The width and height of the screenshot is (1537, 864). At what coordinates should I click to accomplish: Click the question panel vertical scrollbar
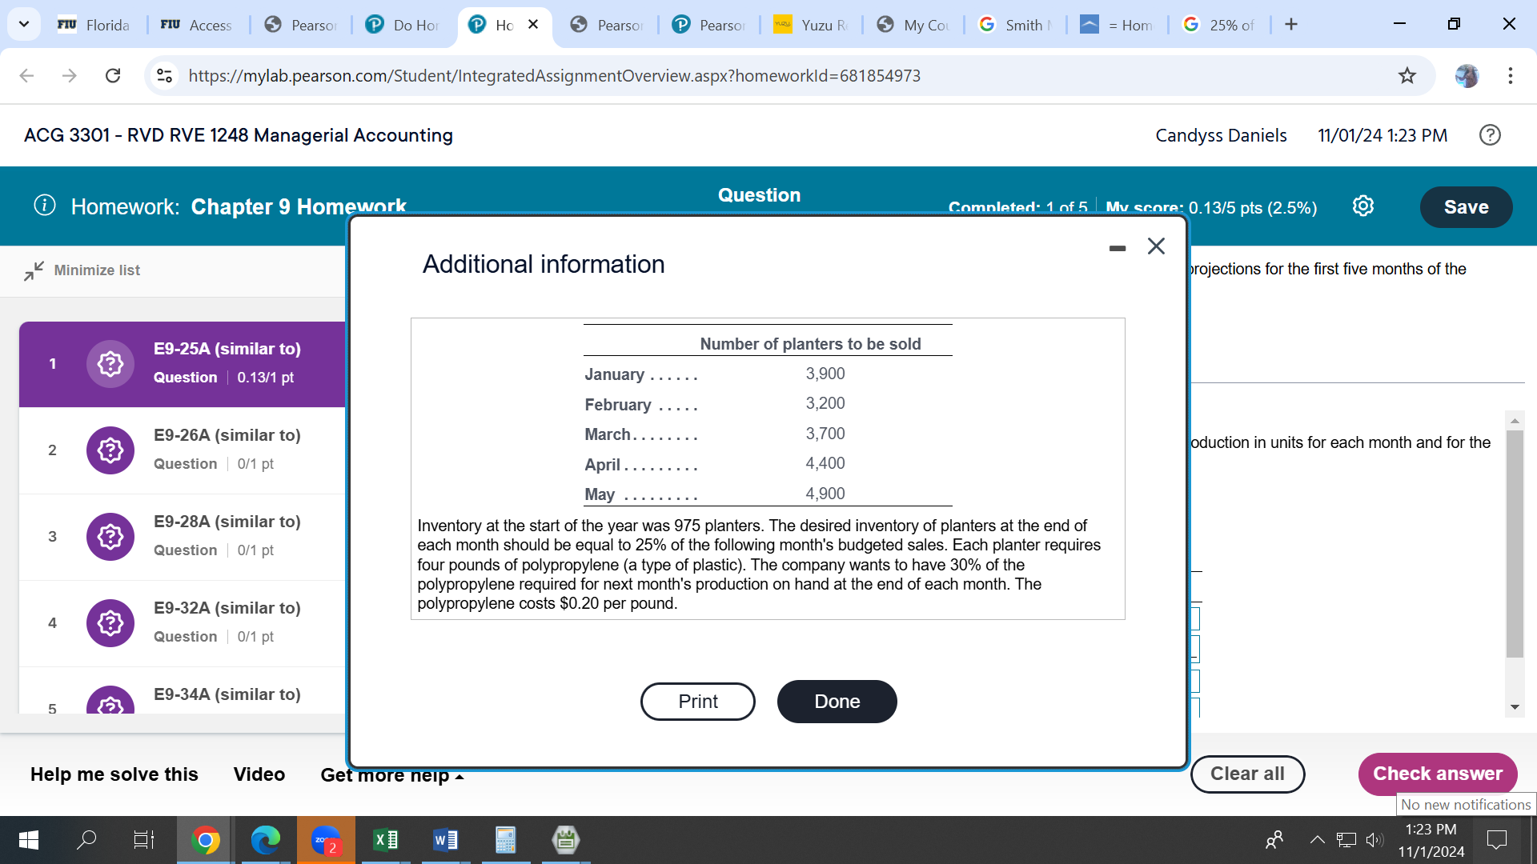(1514, 544)
